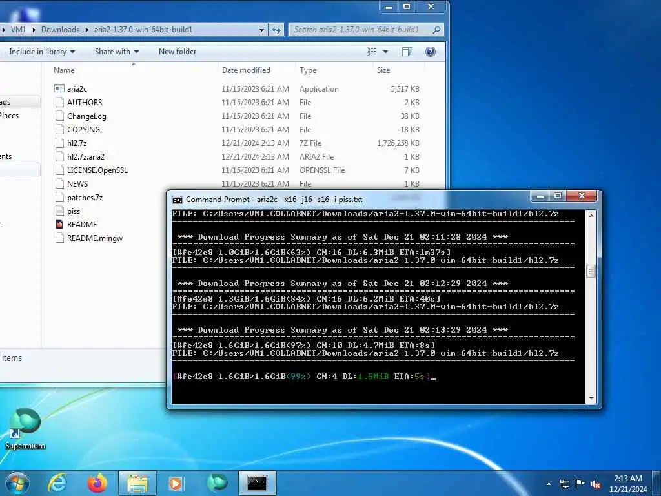Open the view options dropdown arrow
This screenshot has width=661, height=496.
[385, 52]
